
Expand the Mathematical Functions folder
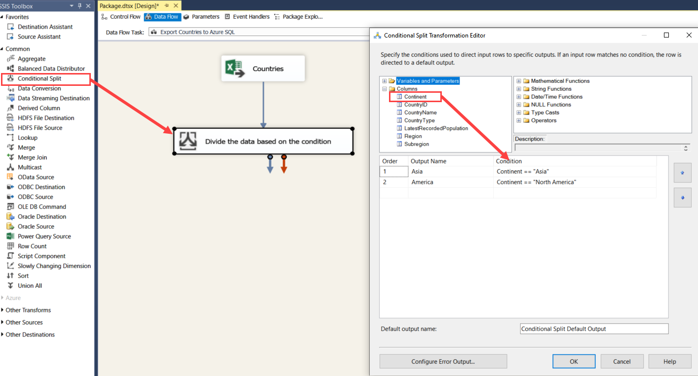click(x=519, y=81)
